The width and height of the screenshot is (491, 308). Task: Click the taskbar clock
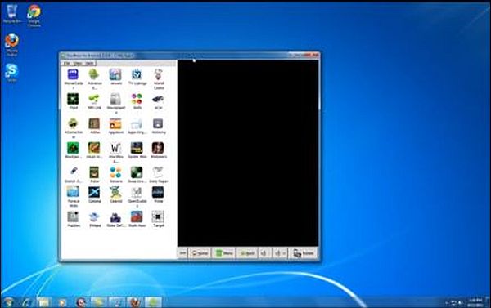click(475, 302)
